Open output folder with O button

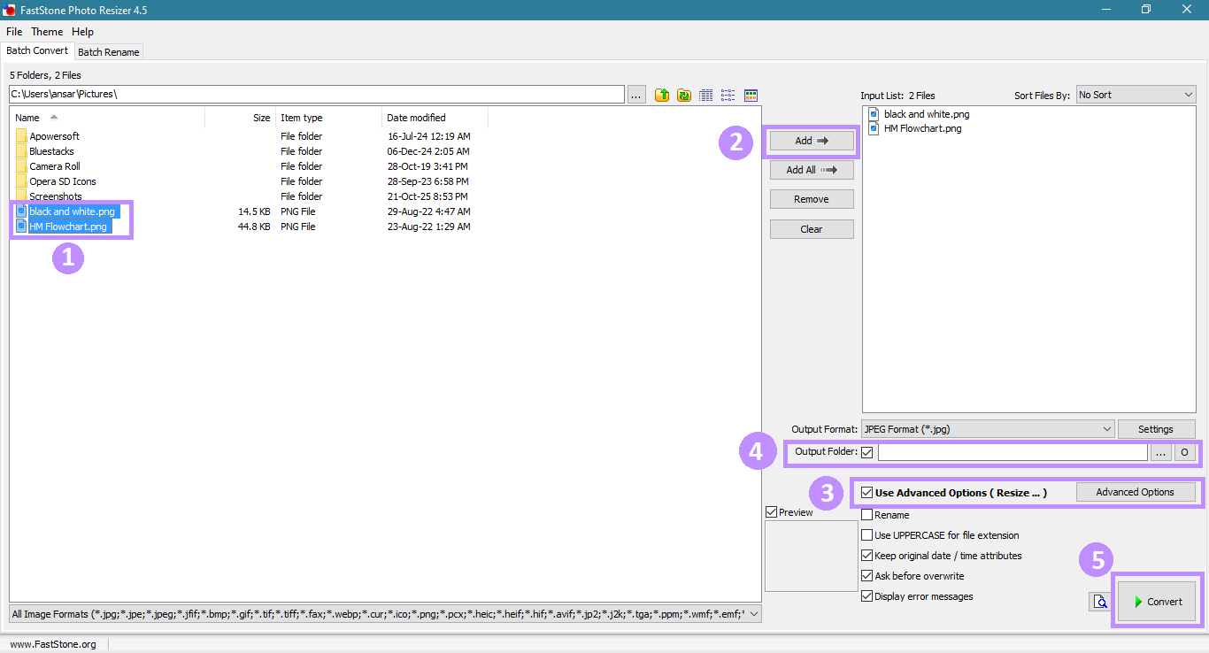(x=1185, y=452)
